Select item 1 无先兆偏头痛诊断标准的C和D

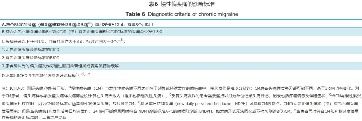(181, 49)
